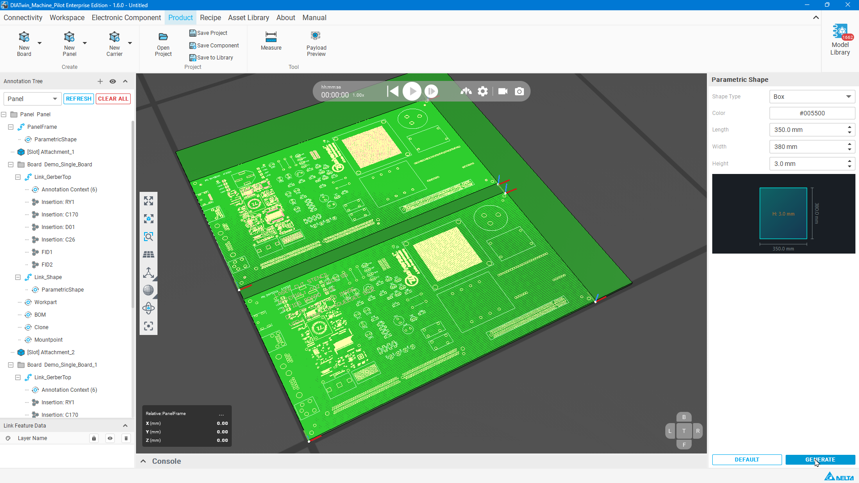Select the Workpart tree item
This screenshot has width=859, height=483.
coord(46,302)
